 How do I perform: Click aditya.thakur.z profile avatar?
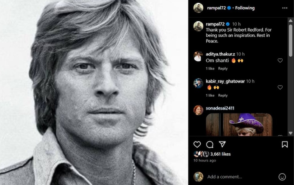coord(198,57)
